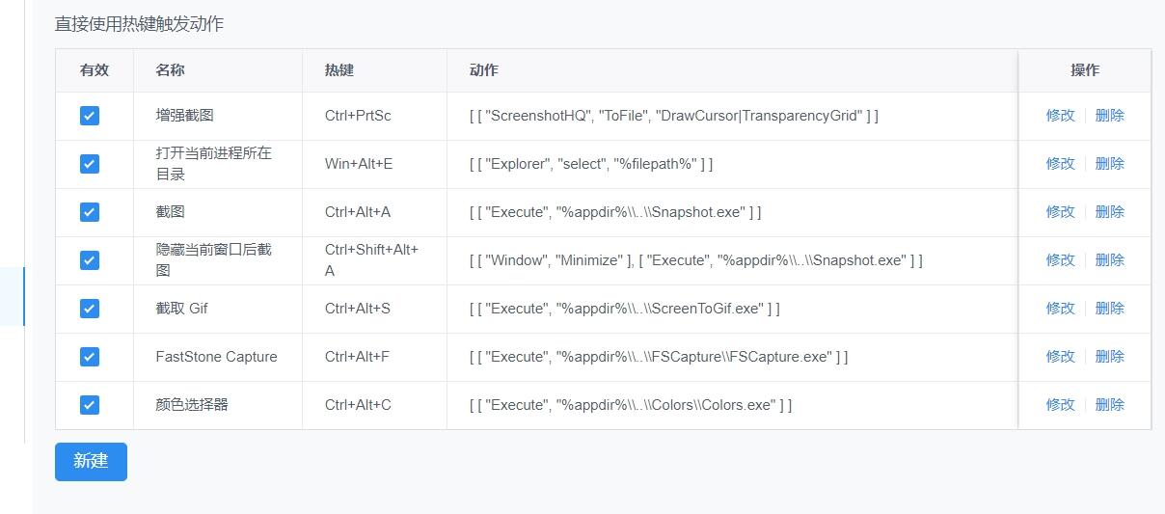This screenshot has width=1165, height=514.
Task: Toggle the 颜色选择器 enabled checkbox
Action: coord(90,405)
